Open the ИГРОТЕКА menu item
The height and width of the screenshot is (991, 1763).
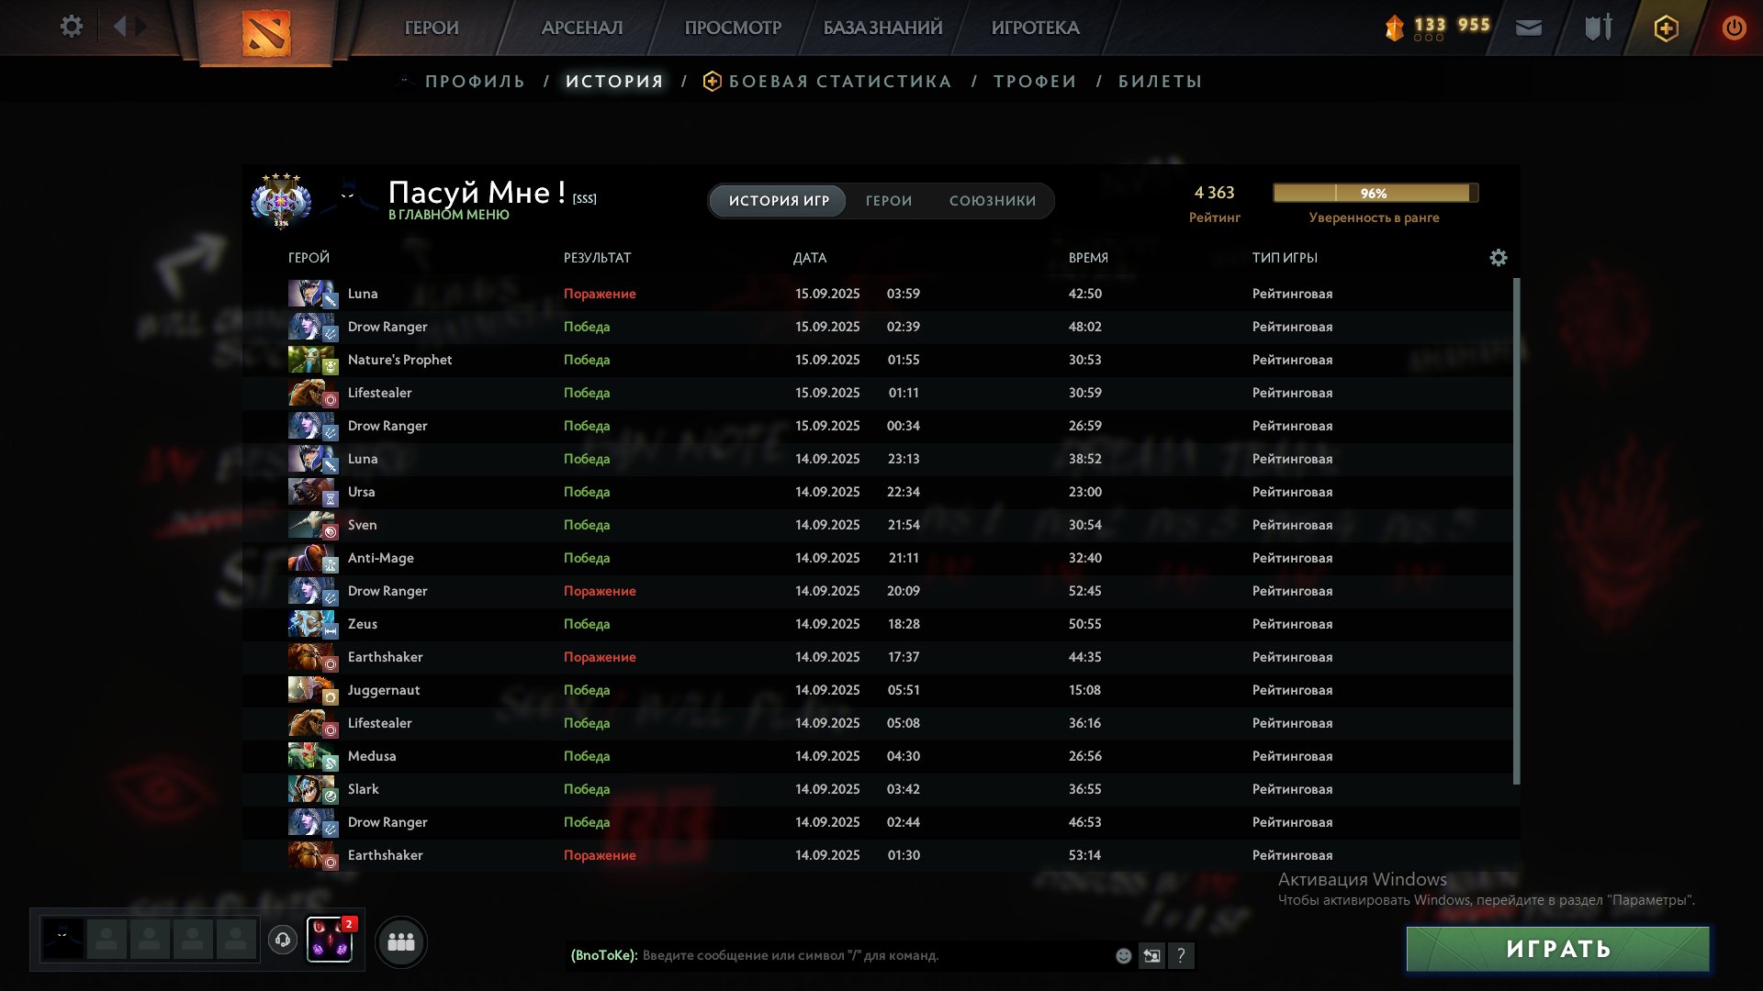pyautogui.click(x=1035, y=28)
